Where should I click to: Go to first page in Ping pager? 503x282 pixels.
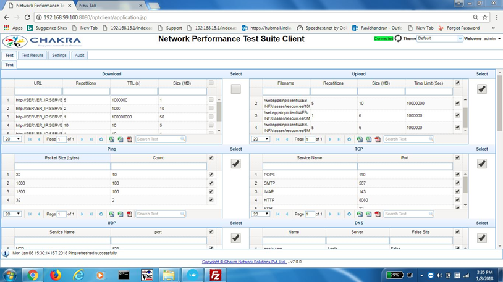pos(30,214)
